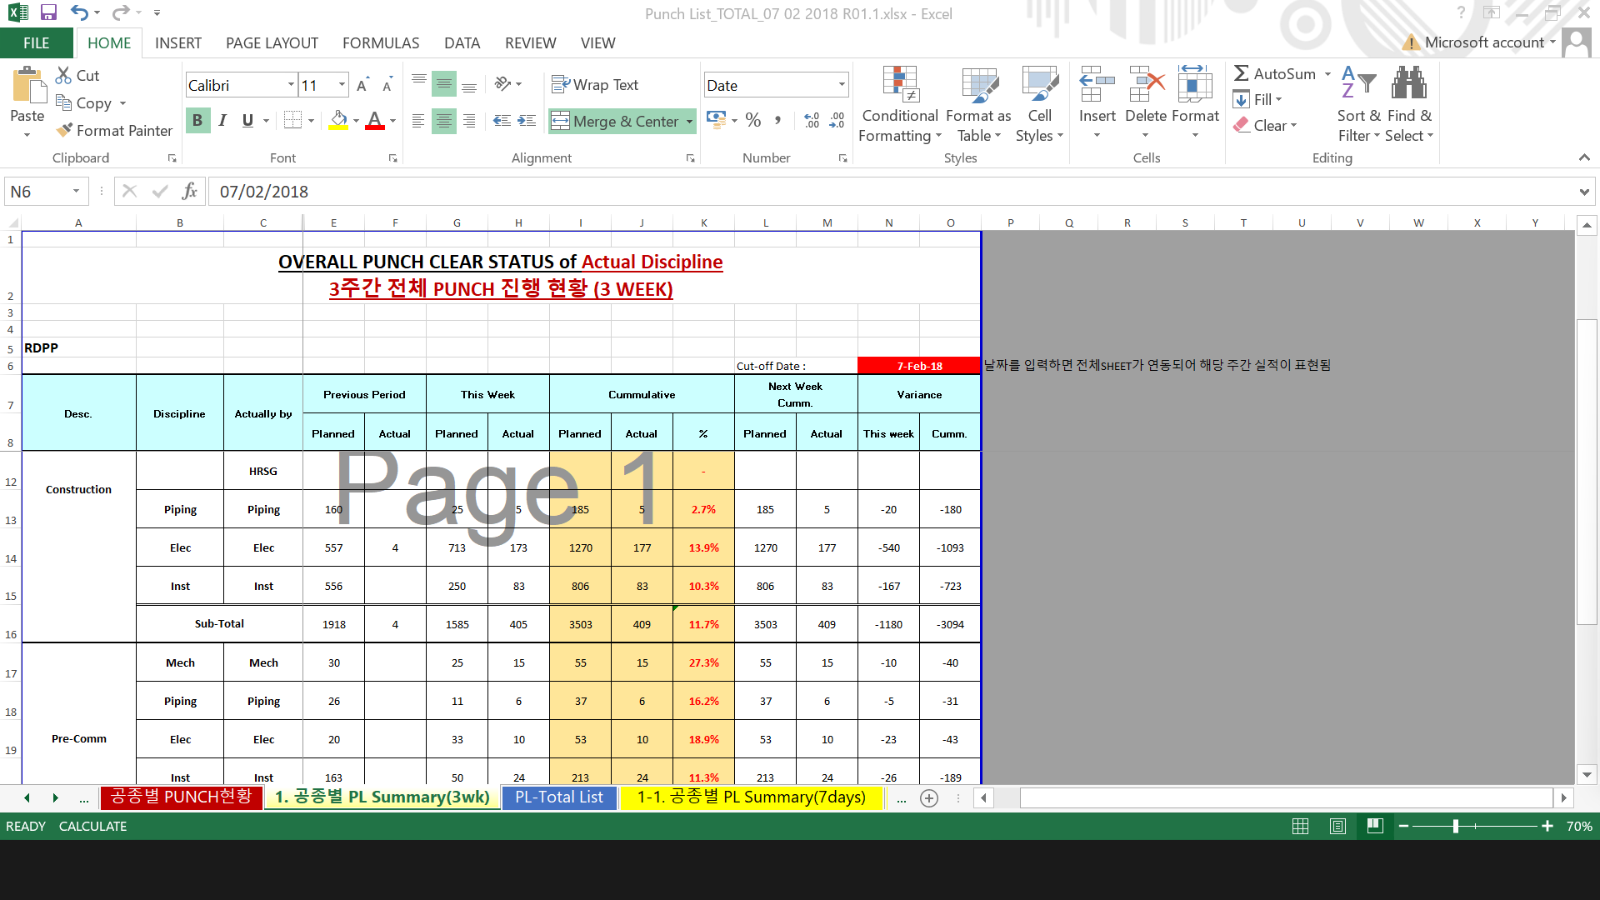Screen dimensions: 1600x900
Task: Apply Percent Style number format
Action: click(753, 120)
